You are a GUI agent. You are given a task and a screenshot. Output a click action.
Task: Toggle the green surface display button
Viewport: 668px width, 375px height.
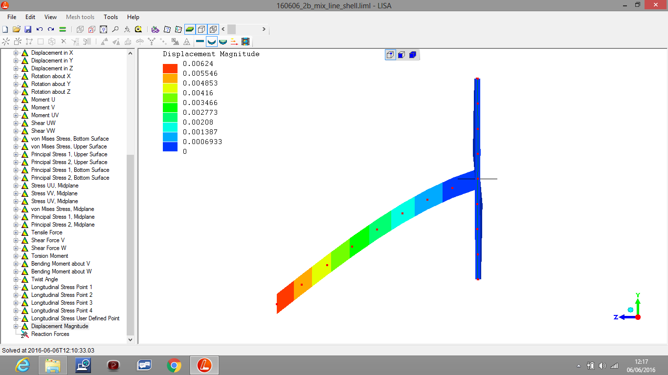tap(190, 29)
